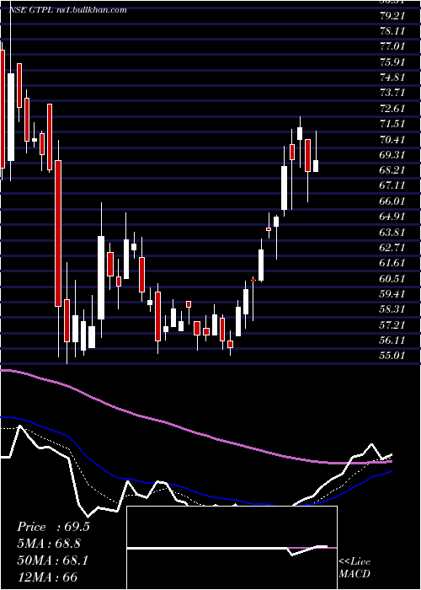Click the 58.31 price axis label
421x590 pixels.
392,309
